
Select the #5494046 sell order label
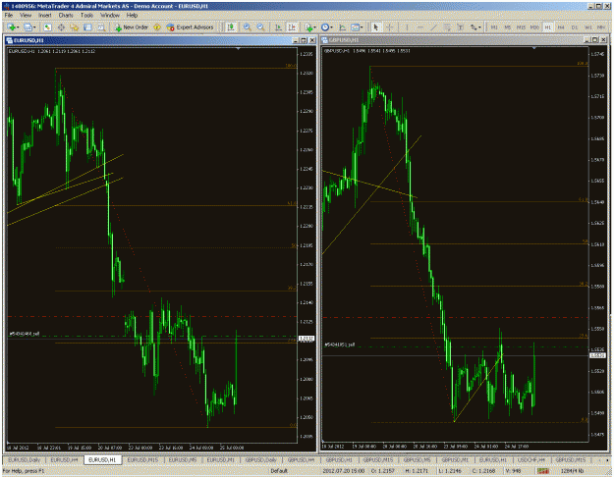tap(25, 334)
